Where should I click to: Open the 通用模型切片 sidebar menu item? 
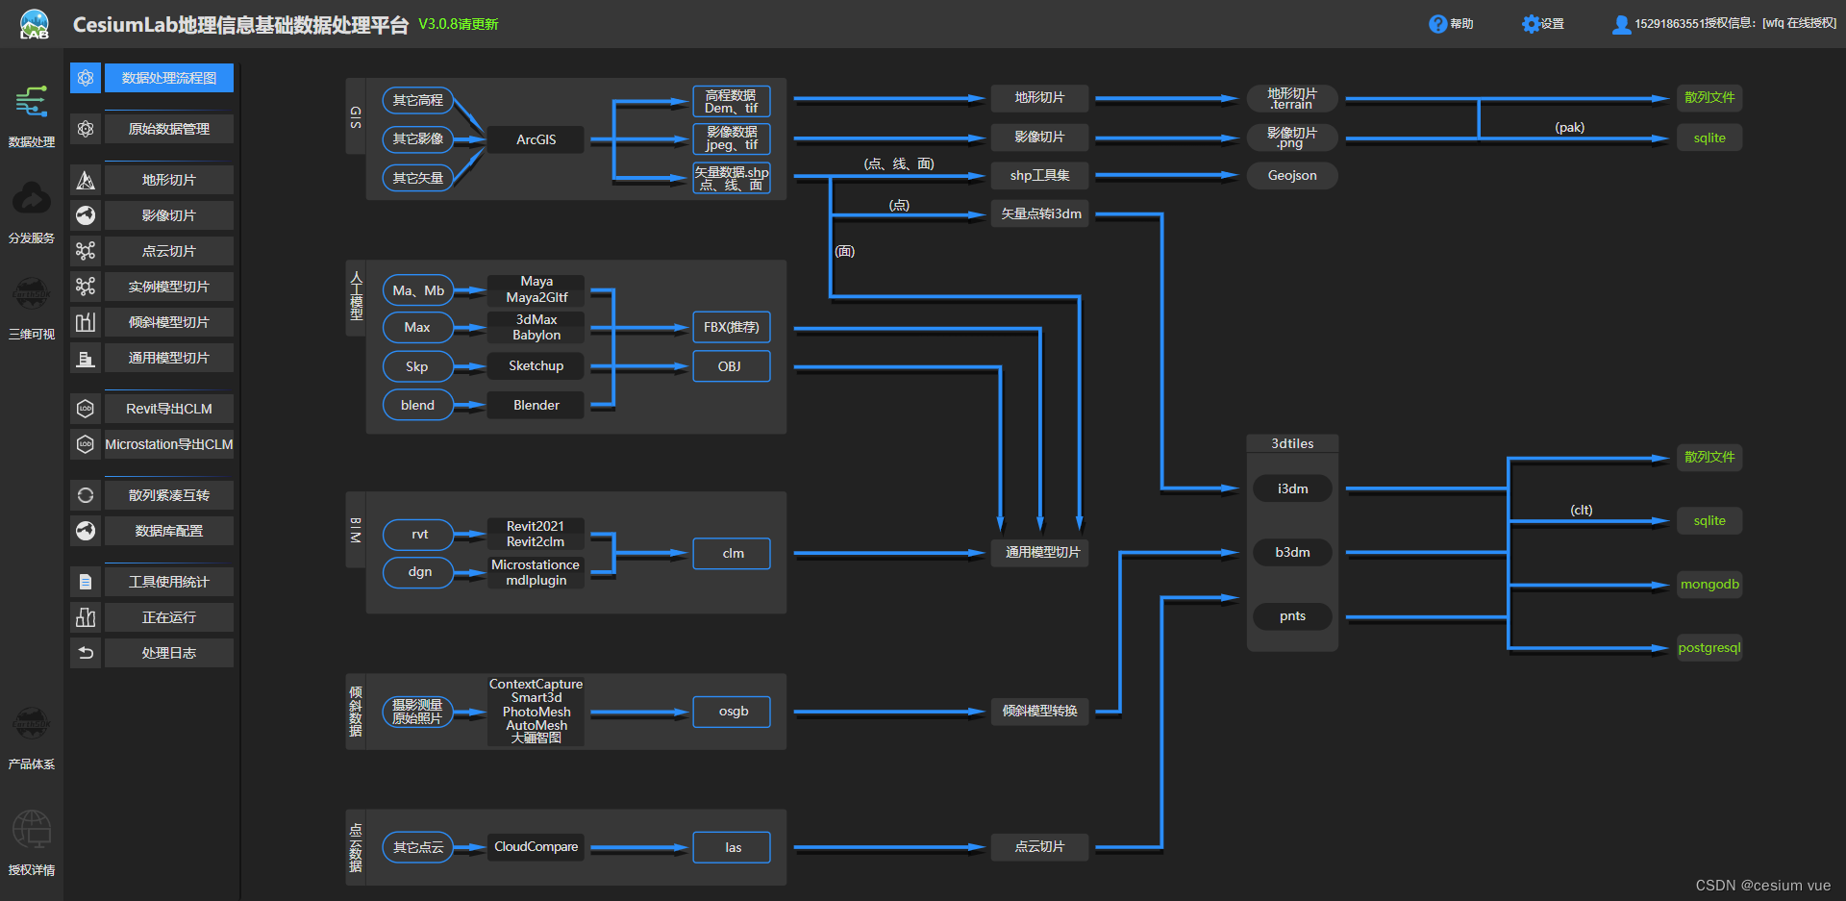[x=169, y=358]
